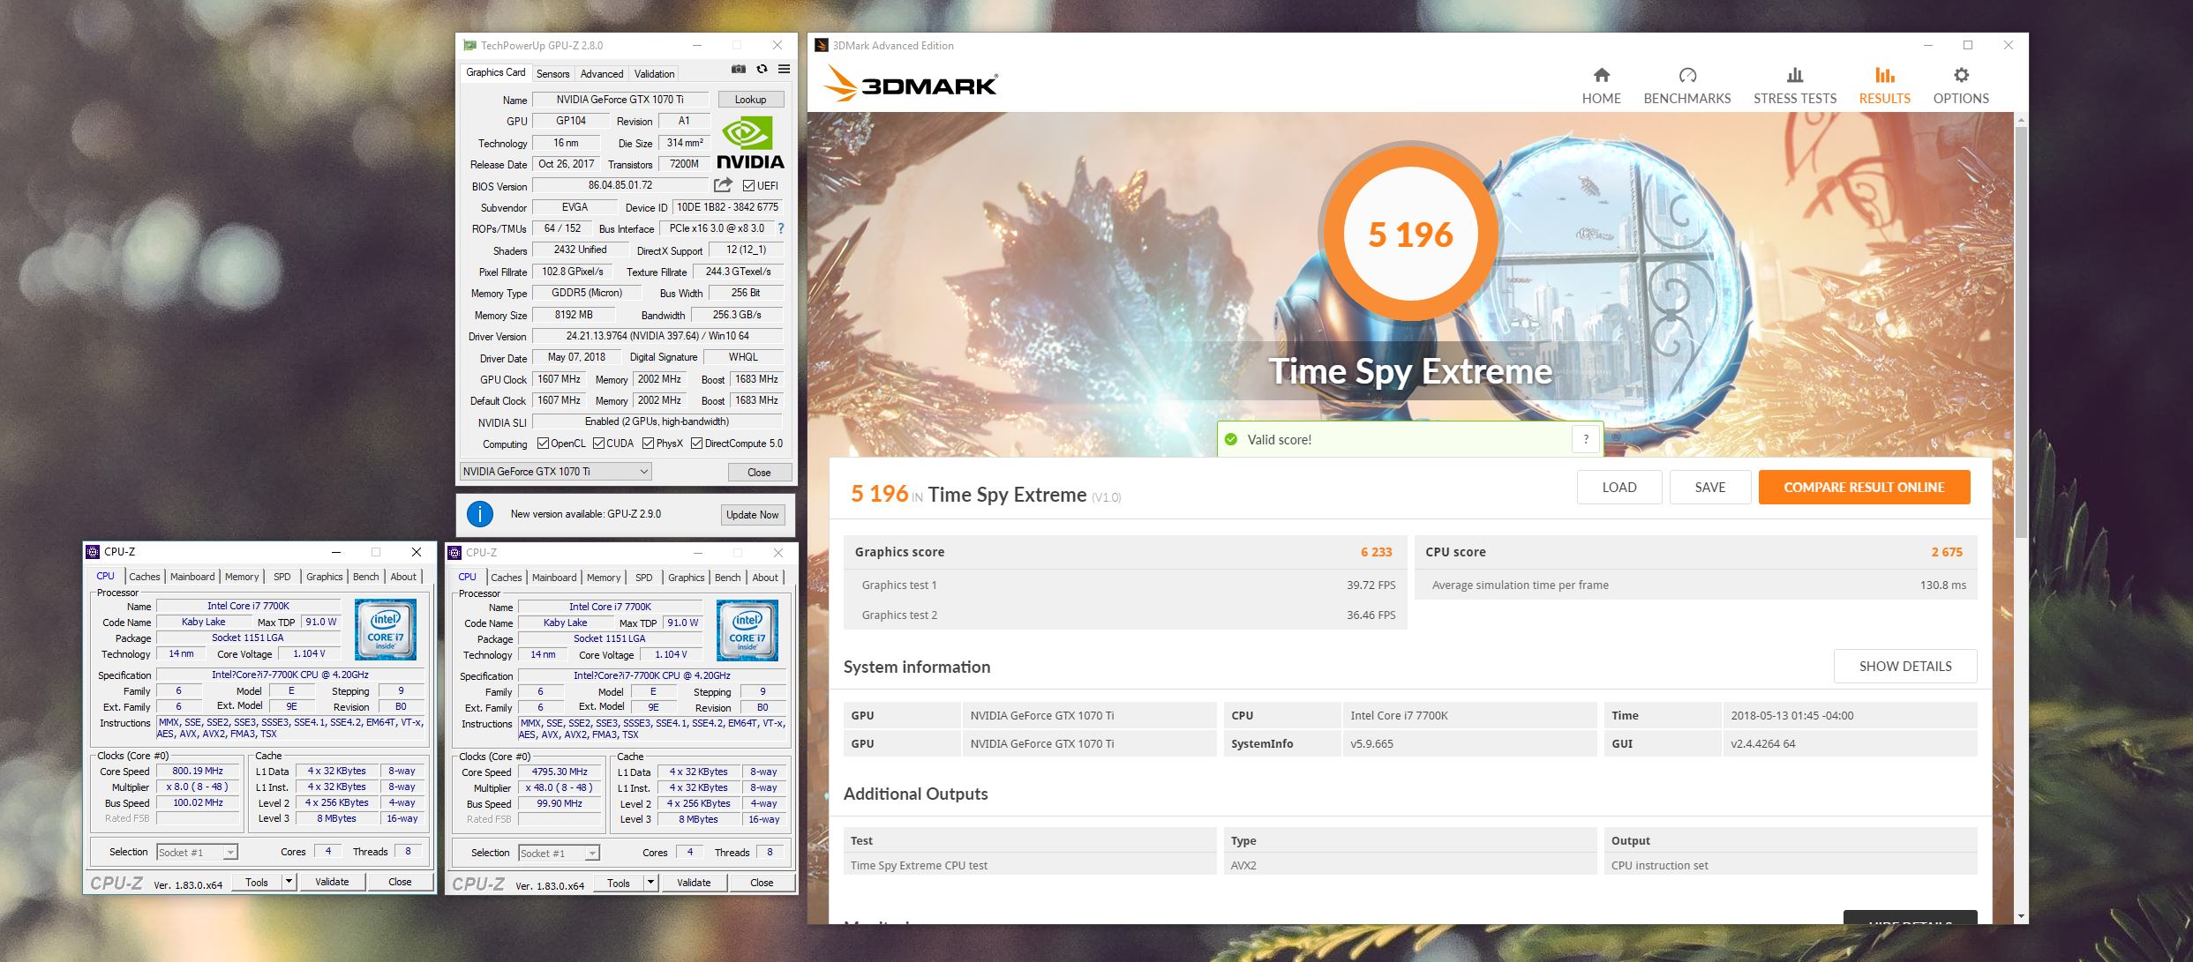The image size is (2193, 962).
Task: Expand Tools dropdown arrow in right CPU-Z
Action: (650, 883)
